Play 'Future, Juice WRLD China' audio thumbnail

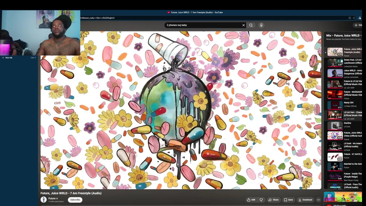[335, 136]
